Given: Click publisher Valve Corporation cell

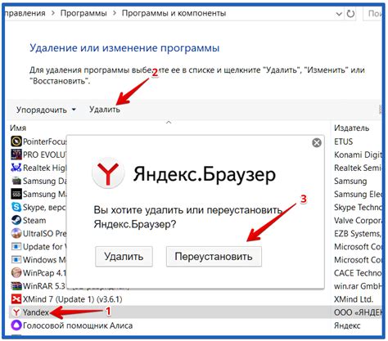Looking at the screenshot, I should tap(358, 220).
